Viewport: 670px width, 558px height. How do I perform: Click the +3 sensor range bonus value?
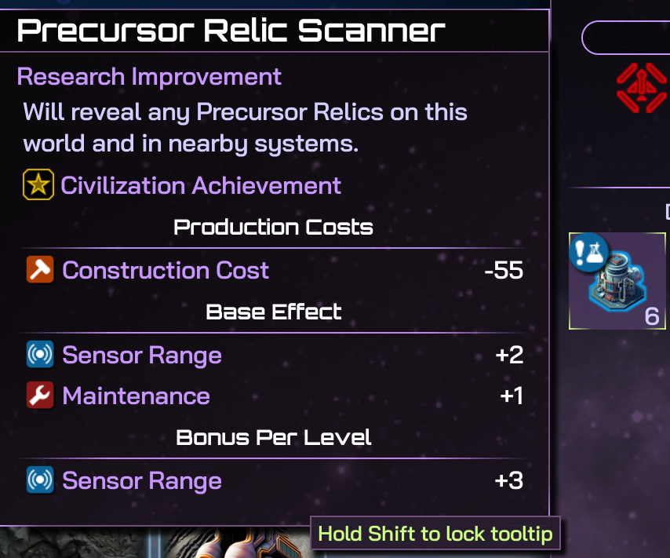[509, 481]
